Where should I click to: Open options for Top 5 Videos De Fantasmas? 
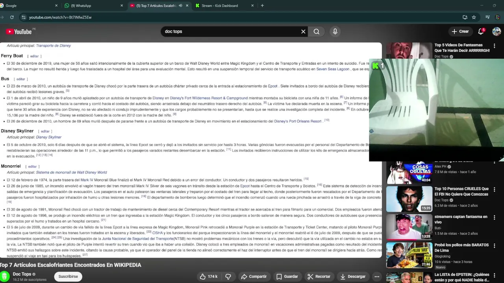(495, 46)
